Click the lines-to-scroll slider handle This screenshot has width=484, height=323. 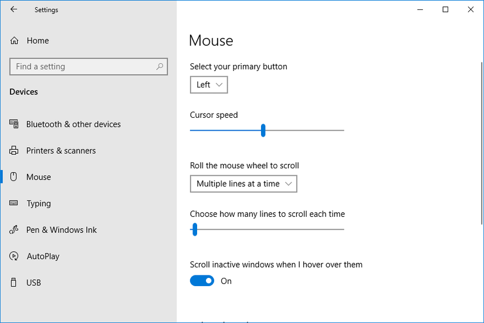click(195, 229)
